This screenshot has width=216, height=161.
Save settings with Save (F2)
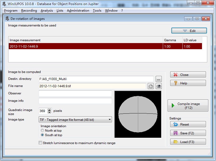click(x=188, y=133)
